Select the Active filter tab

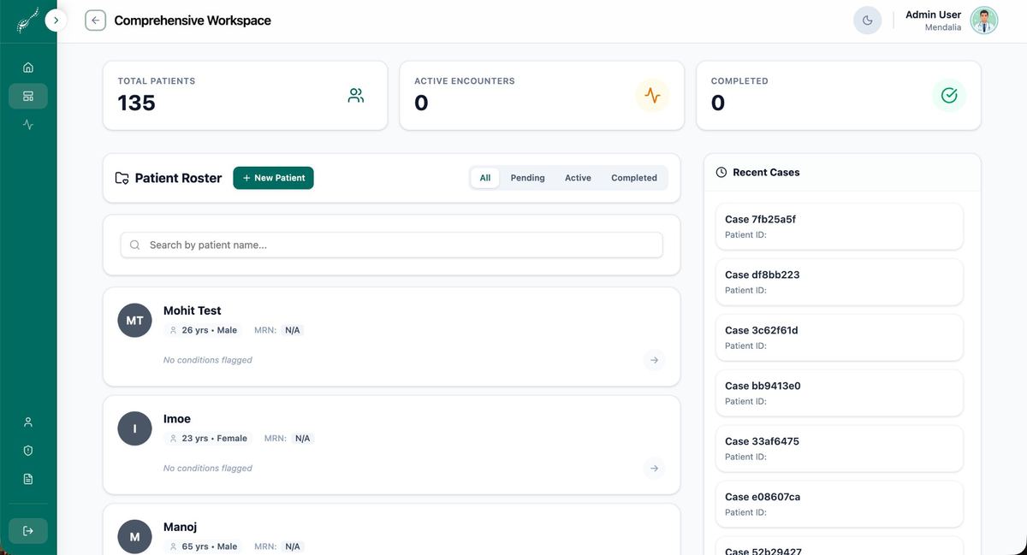578,178
